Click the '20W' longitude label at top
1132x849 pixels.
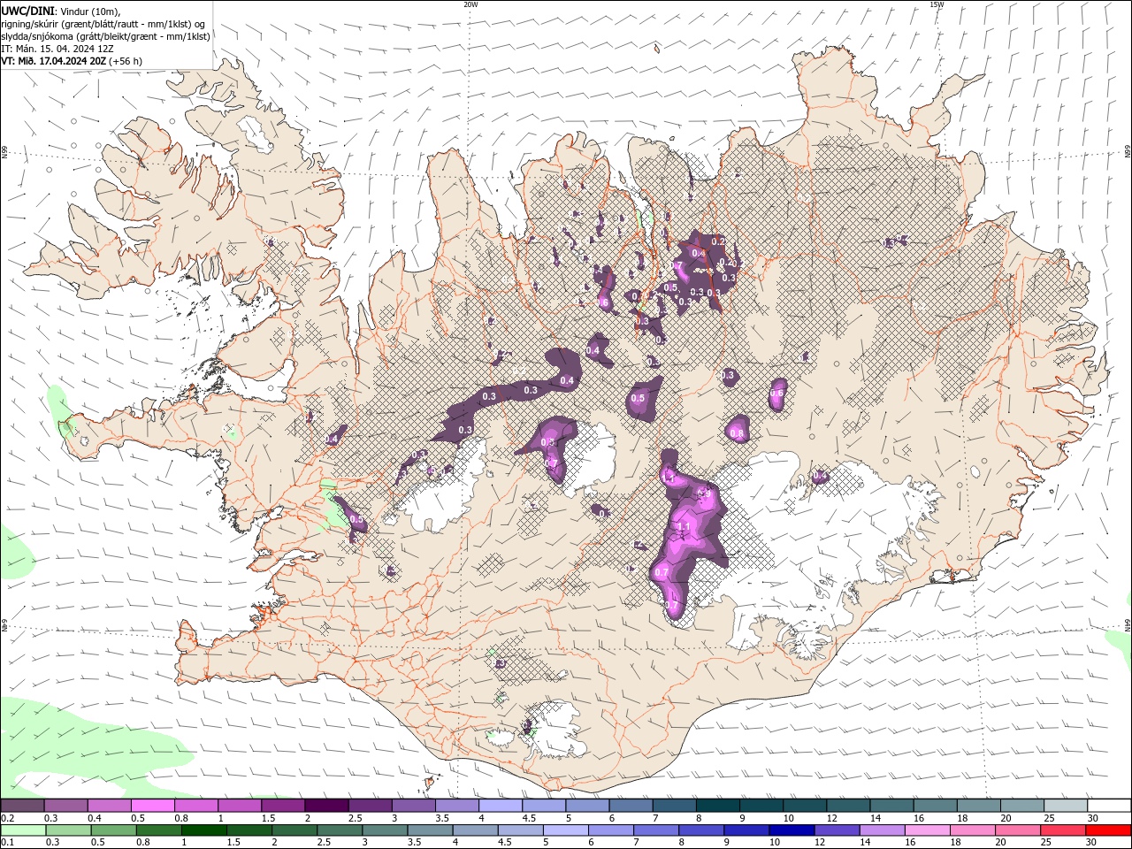[470, 4]
